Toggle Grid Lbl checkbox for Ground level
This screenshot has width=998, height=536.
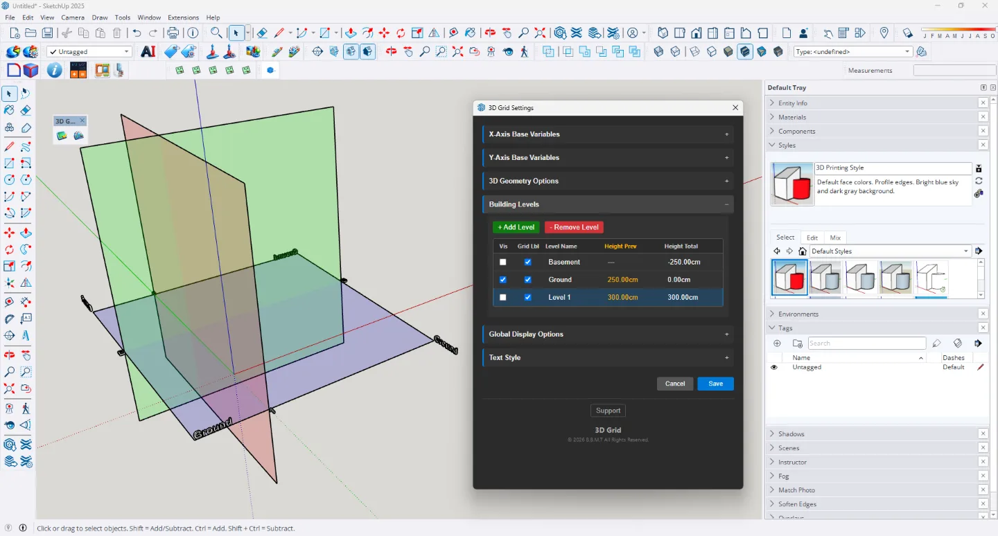528,280
